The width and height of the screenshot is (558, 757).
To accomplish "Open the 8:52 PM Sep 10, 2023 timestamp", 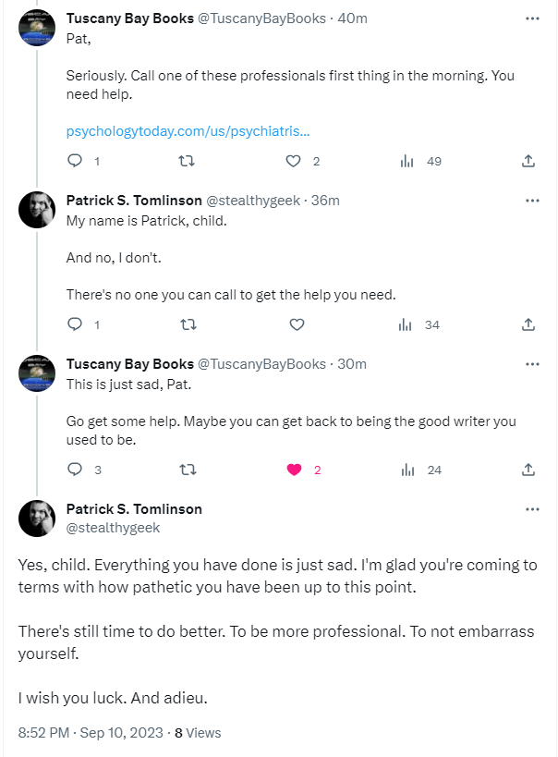I will click(x=91, y=733).
